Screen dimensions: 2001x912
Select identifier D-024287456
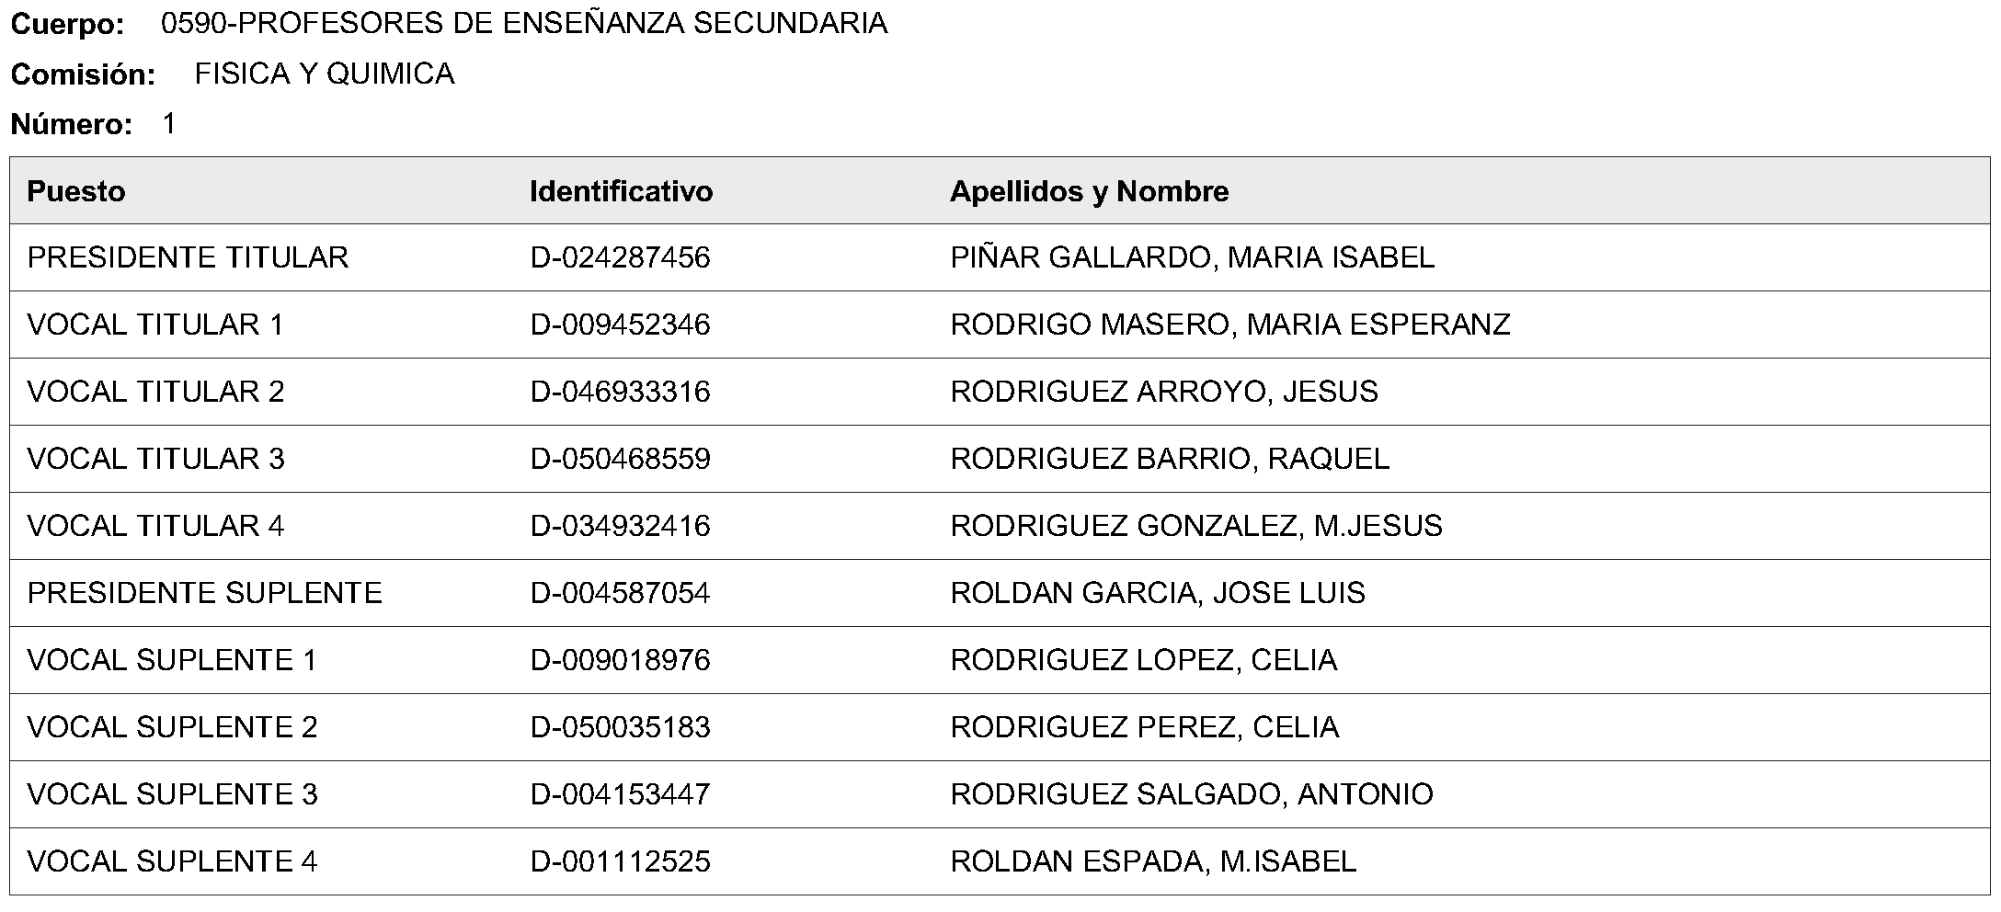[x=621, y=257]
